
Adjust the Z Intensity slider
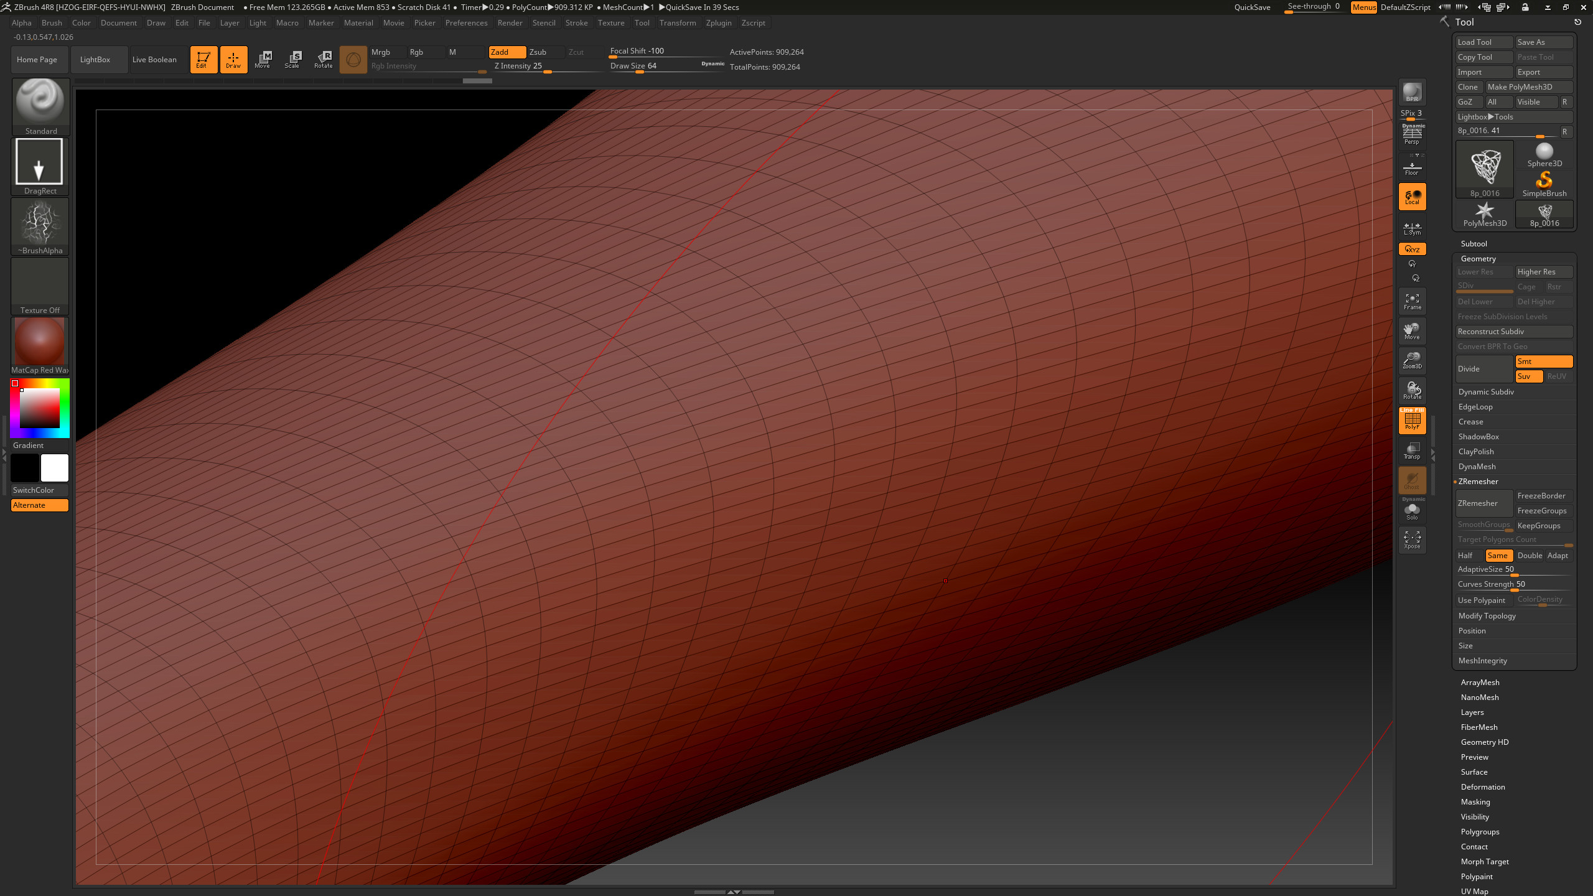(547, 67)
